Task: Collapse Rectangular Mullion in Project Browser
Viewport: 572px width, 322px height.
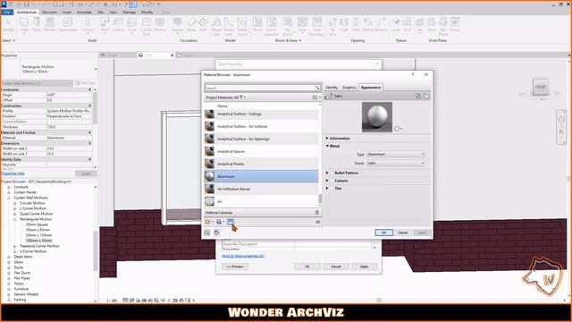Action: click(x=15, y=219)
